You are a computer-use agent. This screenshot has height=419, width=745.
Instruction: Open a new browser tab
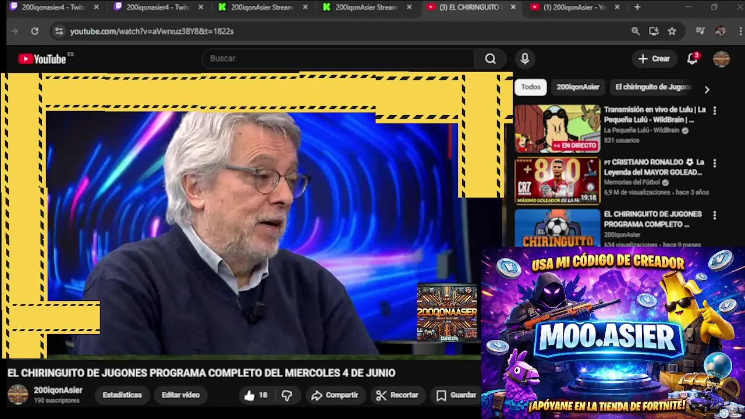[637, 7]
